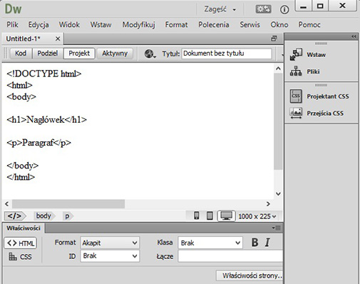
Task: Open the Wstaw panel icon
Action: 296,54
